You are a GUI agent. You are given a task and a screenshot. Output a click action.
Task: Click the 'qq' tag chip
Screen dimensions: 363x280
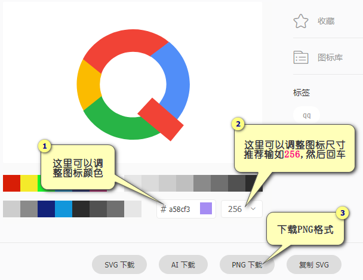(x=306, y=115)
